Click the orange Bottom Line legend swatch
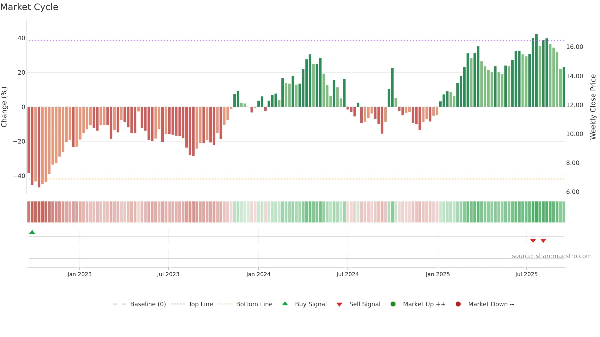 coord(225,304)
